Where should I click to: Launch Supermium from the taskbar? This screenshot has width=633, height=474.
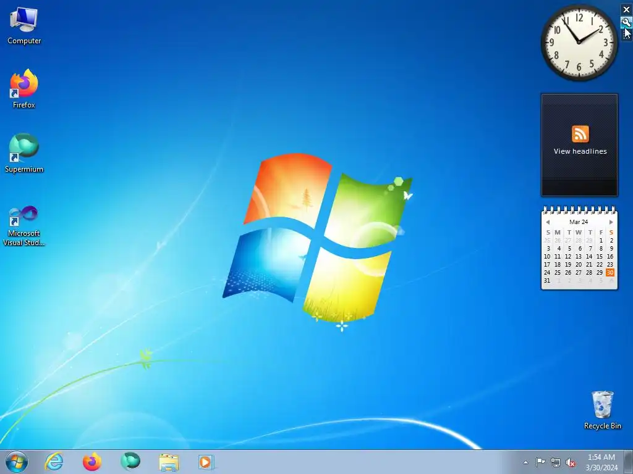(x=130, y=462)
